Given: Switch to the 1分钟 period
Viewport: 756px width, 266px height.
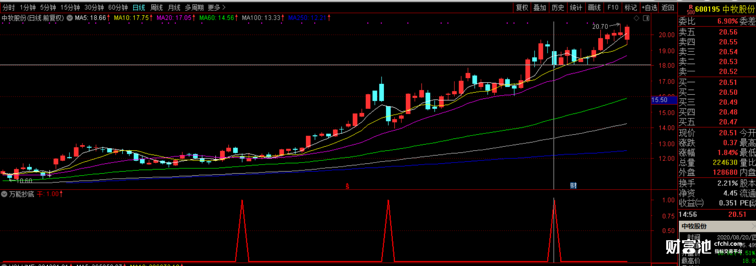Looking at the screenshot, I should point(27,7).
